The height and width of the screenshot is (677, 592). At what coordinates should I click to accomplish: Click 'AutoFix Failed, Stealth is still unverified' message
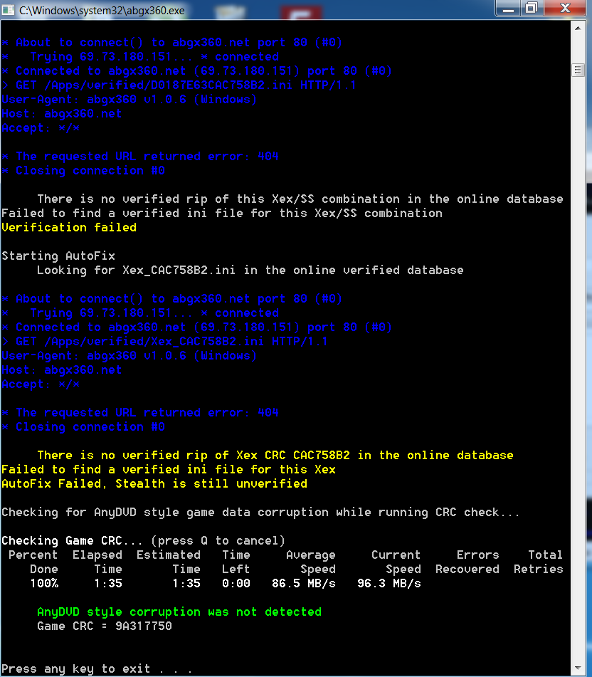tap(154, 484)
